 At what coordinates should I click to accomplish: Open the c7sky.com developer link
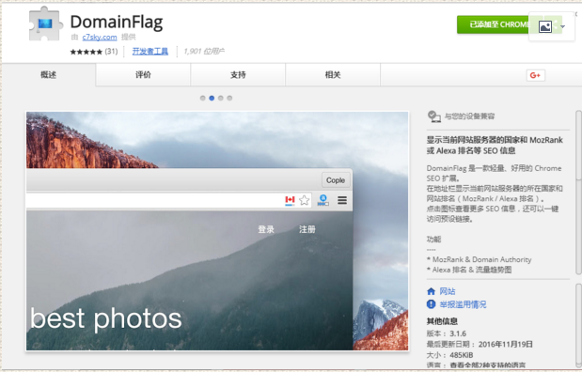tap(100, 37)
